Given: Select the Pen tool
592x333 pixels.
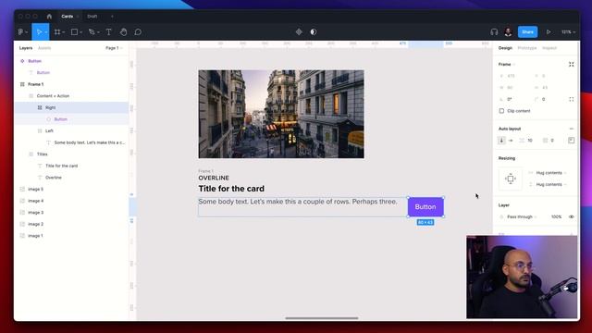Looking at the screenshot, I should click(92, 32).
